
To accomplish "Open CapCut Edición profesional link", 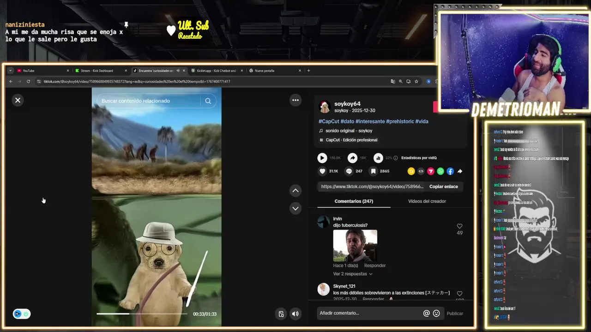I will pos(351,140).
